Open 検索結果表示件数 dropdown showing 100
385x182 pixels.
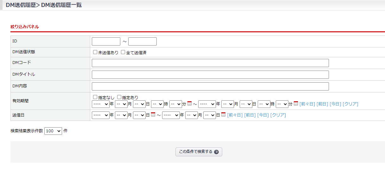pos(53,131)
